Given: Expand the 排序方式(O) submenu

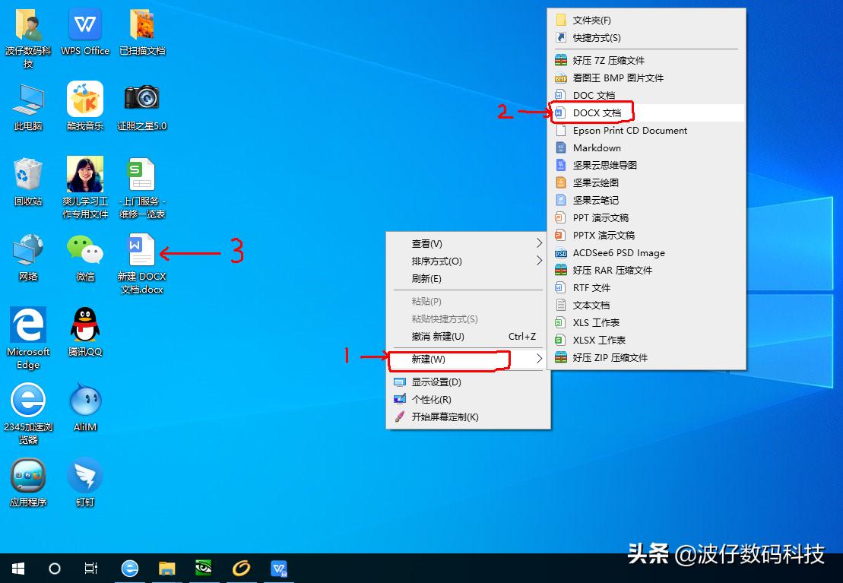Looking at the screenshot, I should (426, 261).
